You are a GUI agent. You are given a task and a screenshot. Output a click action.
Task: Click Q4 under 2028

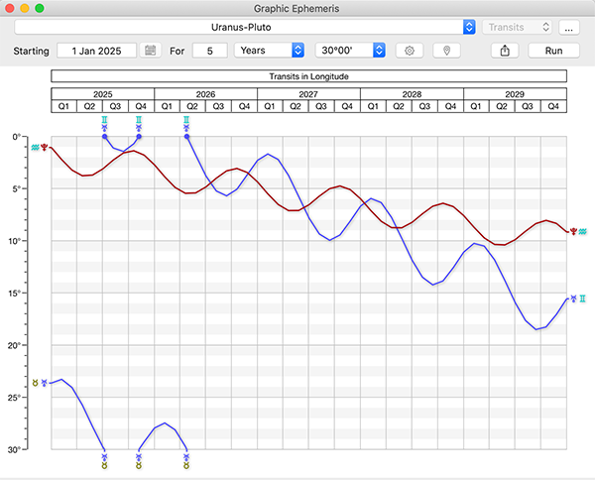tap(450, 106)
